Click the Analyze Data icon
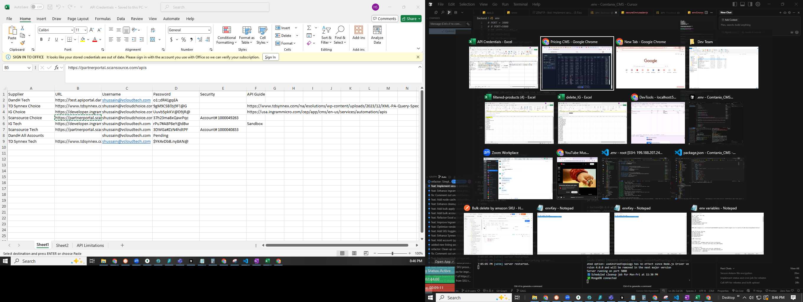The width and height of the screenshot is (803, 302). [x=377, y=35]
